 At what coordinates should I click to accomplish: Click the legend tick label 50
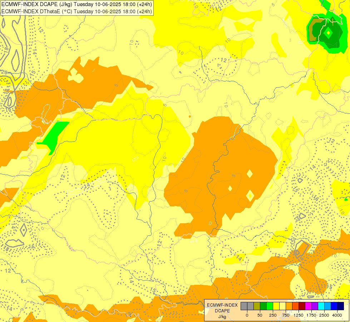260,315
